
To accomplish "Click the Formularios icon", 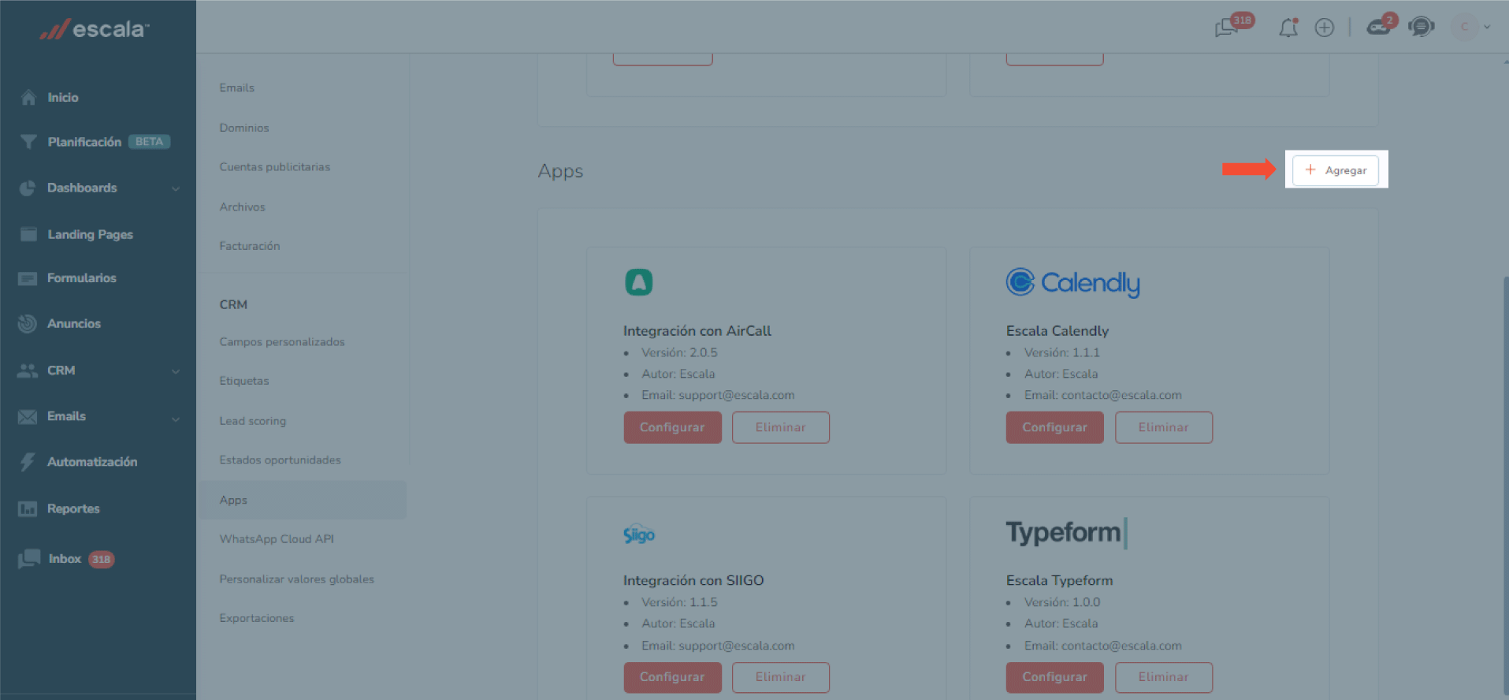I will (28, 278).
